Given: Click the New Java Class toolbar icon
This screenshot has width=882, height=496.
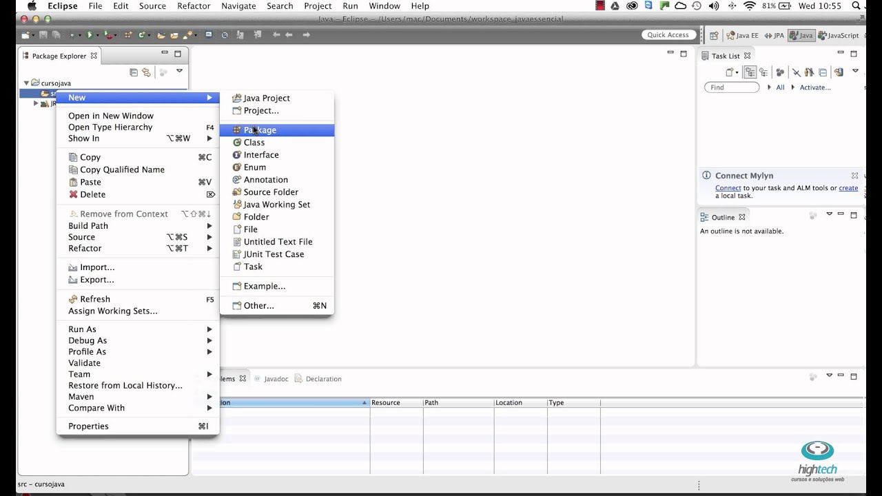Looking at the screenshot, I should click(x=141, y=34).
